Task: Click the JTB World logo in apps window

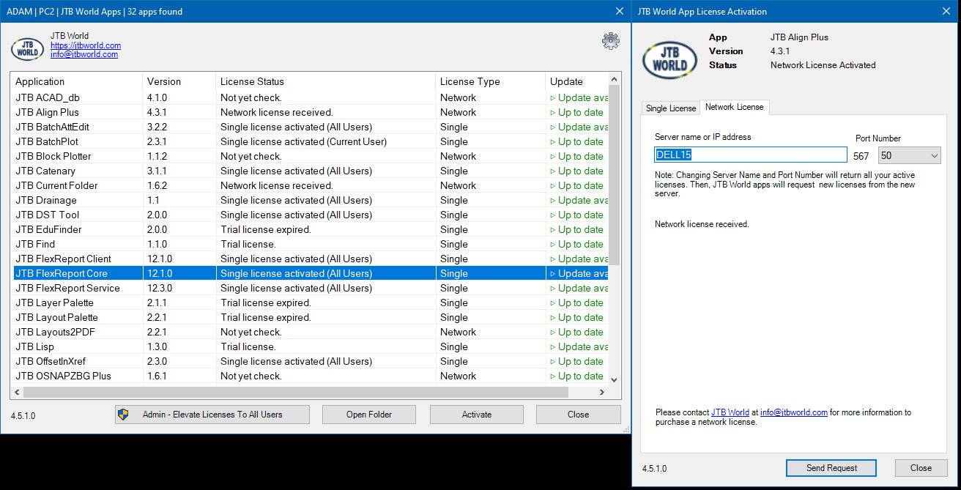Action: pos(27,48)
